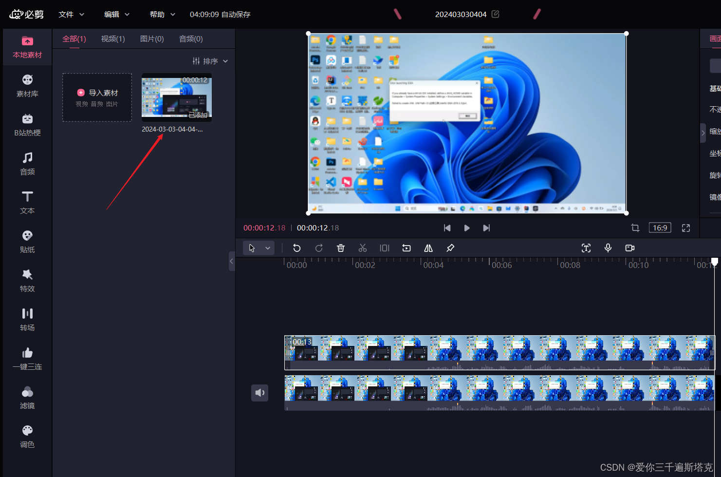Open the 帮助 menu
This screenshot has width=721, height=477.
[x=163, y=15]
